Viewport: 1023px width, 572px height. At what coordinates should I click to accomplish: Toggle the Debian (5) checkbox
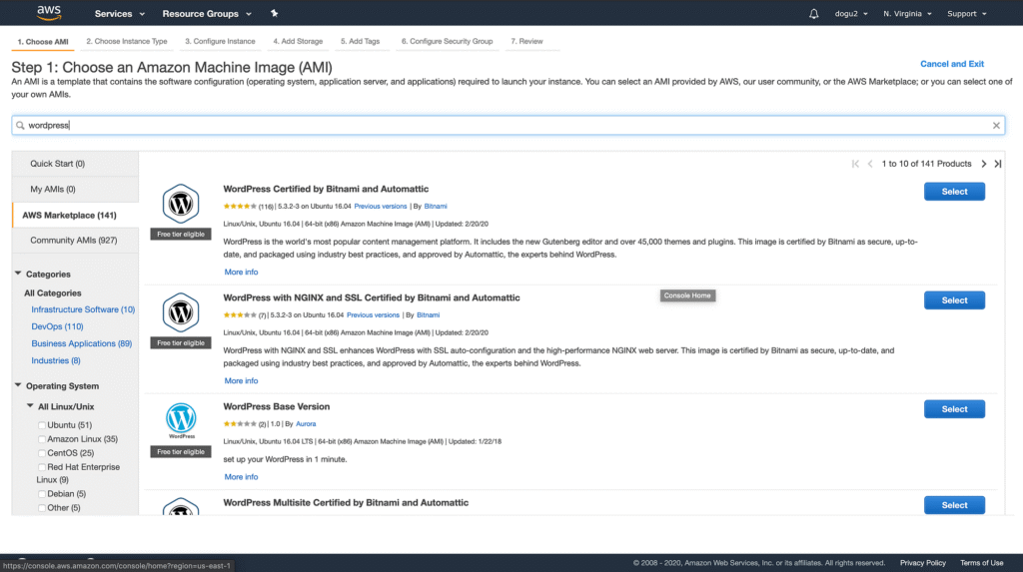point(42,494)
